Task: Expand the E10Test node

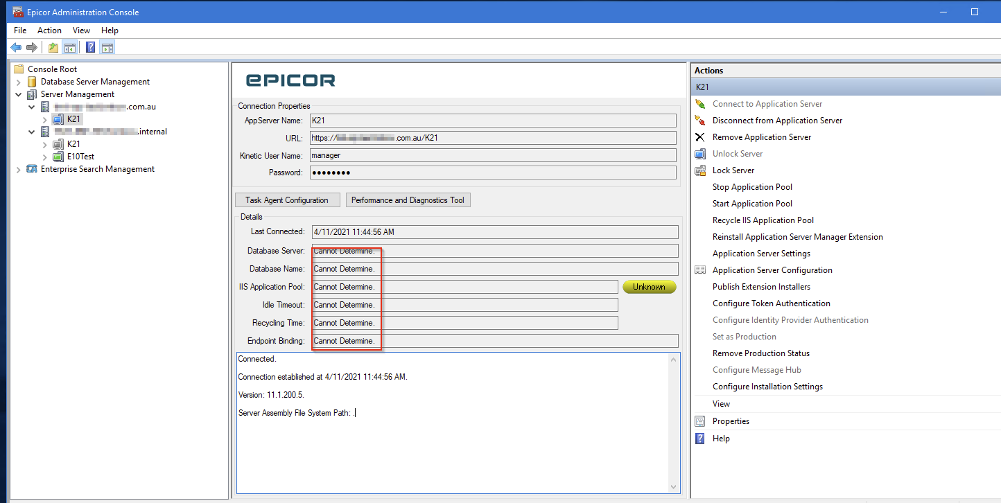Action: coord(45,157)
